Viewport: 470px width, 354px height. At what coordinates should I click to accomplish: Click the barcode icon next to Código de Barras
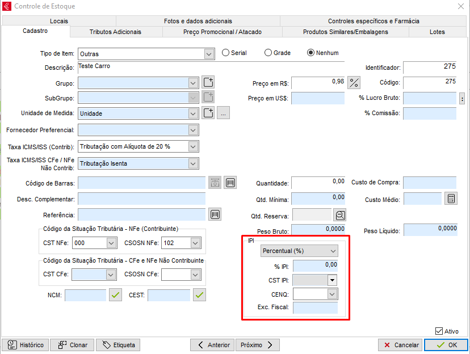230,183
